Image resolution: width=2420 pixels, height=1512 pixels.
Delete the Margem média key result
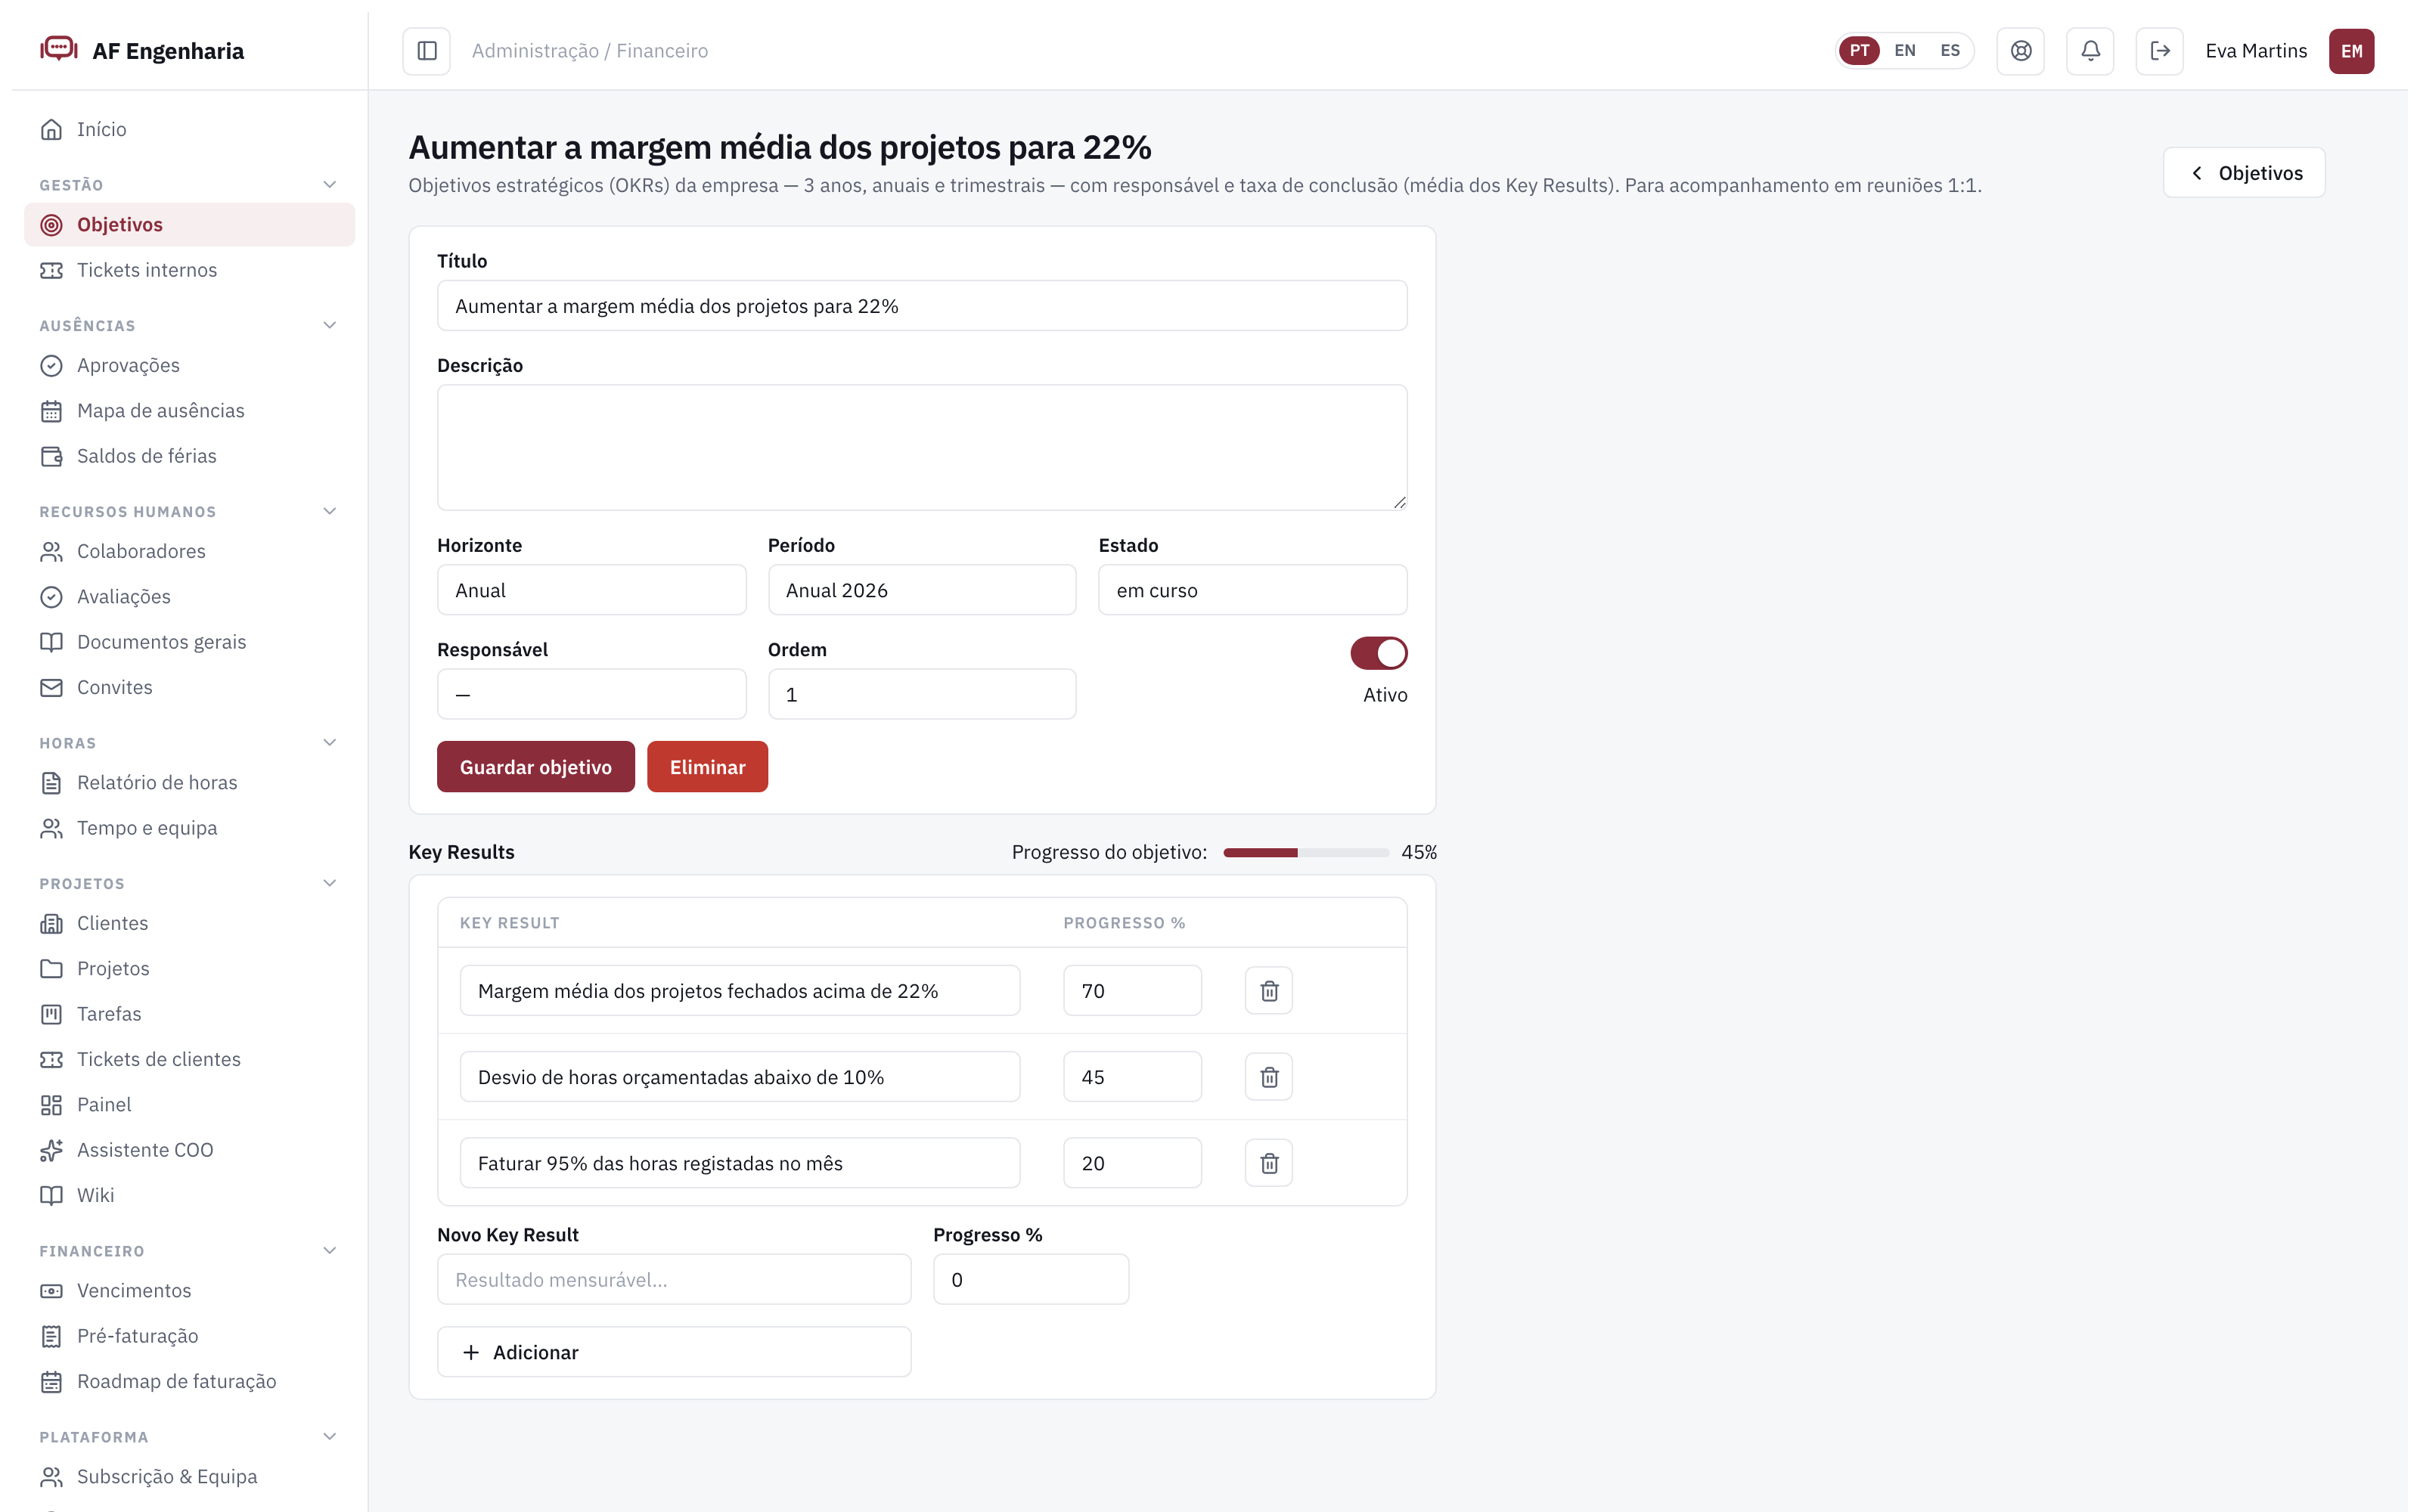[x=1269, y=990]
